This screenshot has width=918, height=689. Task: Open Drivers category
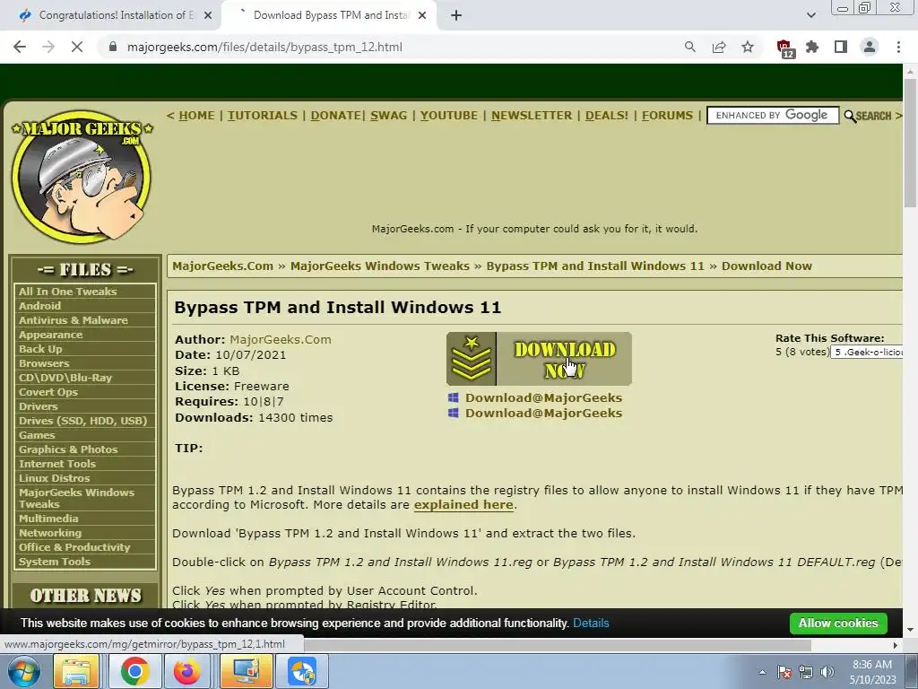pyautogui.click(x=38, y=406)
